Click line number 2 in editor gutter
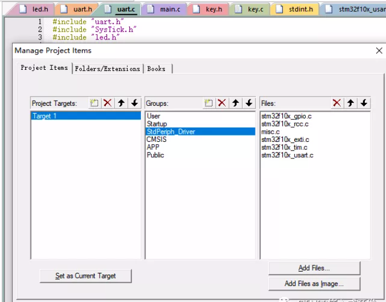 click(x=40, y=30)
